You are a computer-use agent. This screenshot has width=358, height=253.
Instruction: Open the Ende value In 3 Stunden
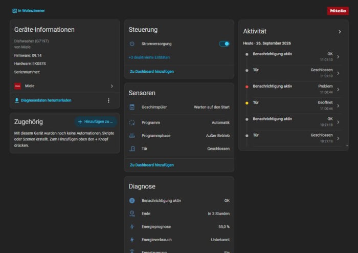coord(218,214)
